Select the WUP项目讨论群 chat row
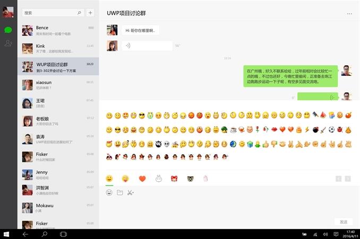The height and width of the screenshot is (239, 360). [58, 66]
